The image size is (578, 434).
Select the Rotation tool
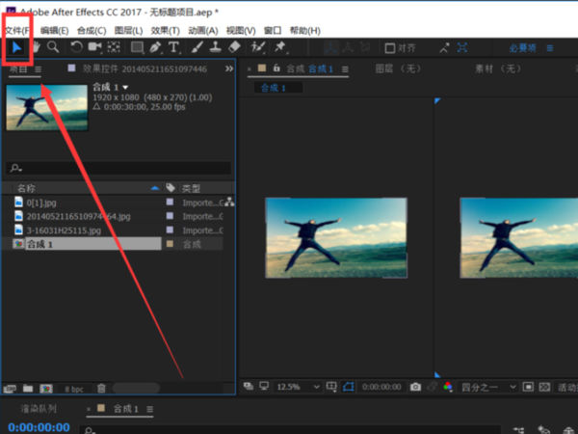pos(77,46)
